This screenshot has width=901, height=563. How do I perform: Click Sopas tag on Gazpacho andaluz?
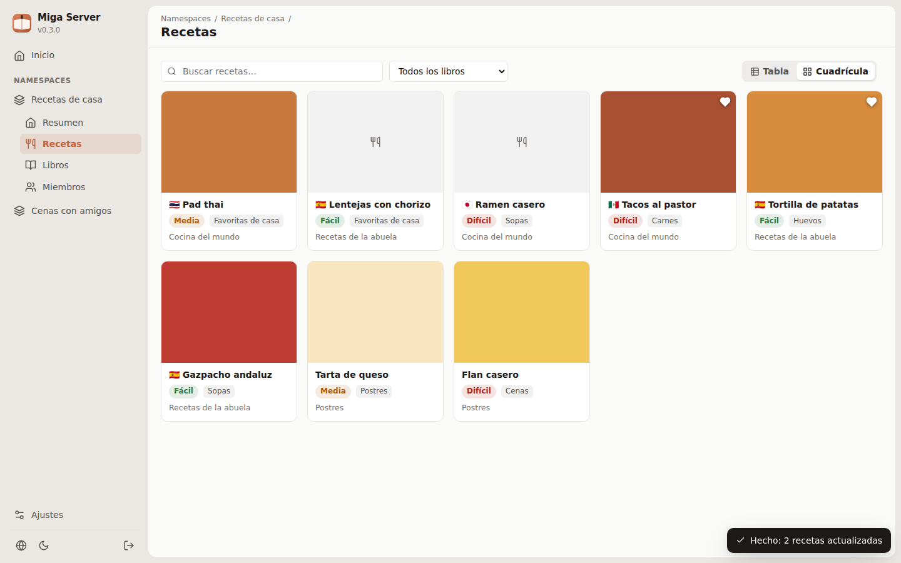219,391
